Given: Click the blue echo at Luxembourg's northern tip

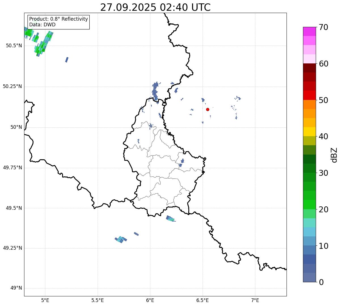Looking at the screenshot, I should [155, 91].
